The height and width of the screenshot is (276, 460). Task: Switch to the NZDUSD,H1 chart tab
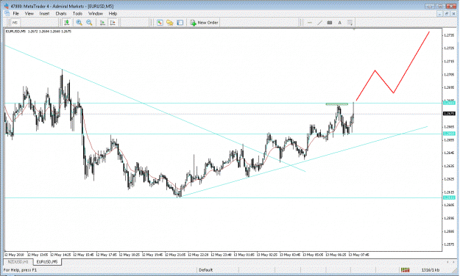point(18,261)
